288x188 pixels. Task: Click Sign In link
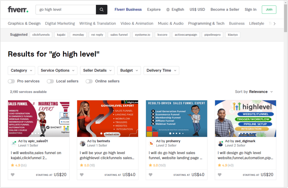[x=251, y=10]
